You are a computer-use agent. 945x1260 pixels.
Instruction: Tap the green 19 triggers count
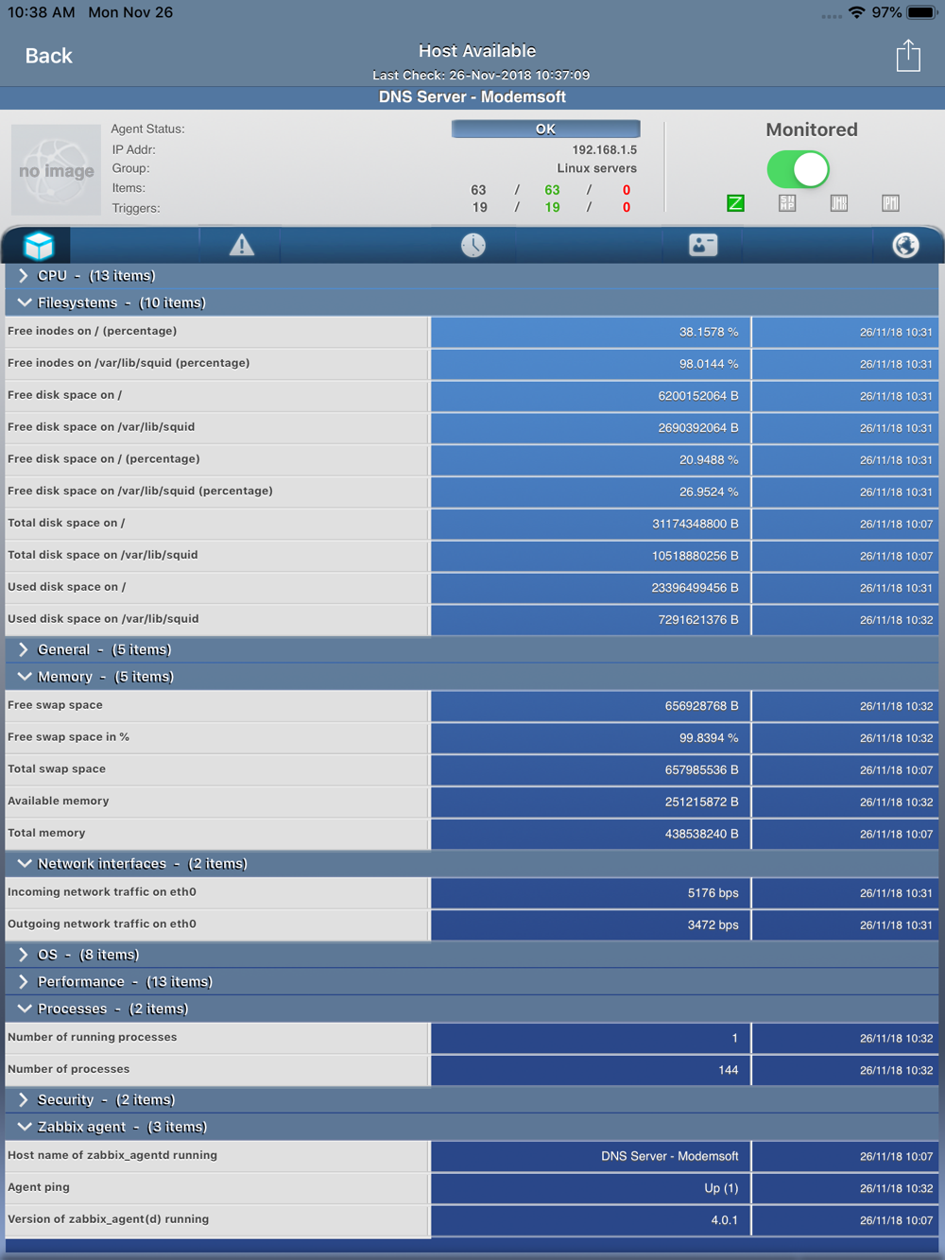[x=552, y=208]
